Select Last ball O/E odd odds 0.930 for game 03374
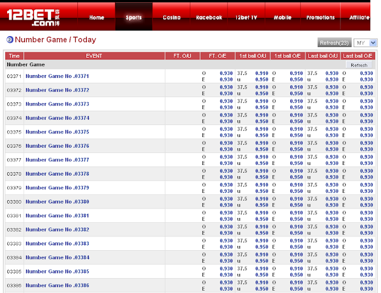The width and height of the screenshot is (381, 293). (367, 115)
